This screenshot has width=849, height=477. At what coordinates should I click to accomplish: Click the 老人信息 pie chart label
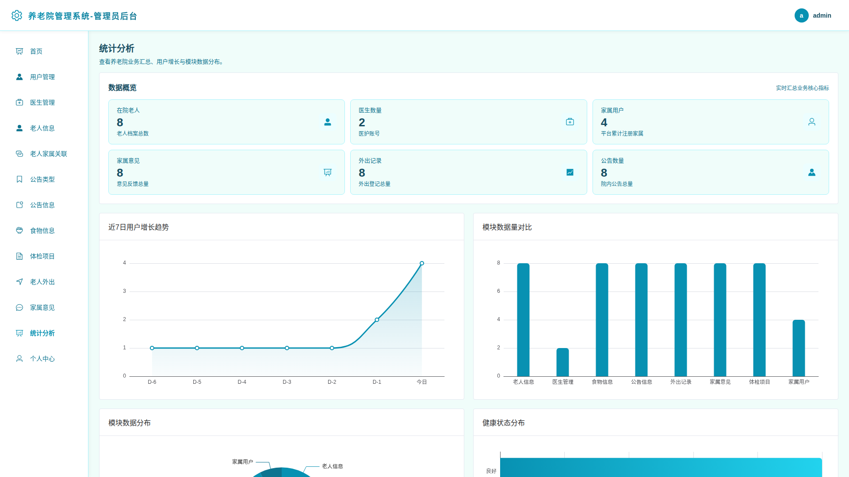pos(333,466)
